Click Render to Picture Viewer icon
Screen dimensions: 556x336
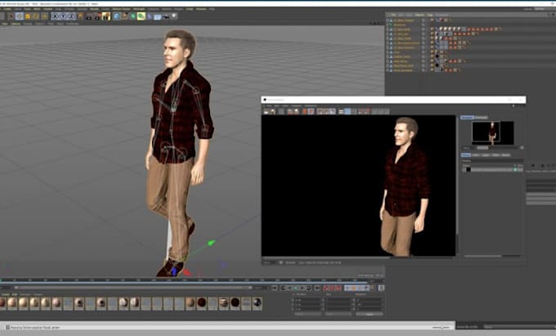pos(97,16)
